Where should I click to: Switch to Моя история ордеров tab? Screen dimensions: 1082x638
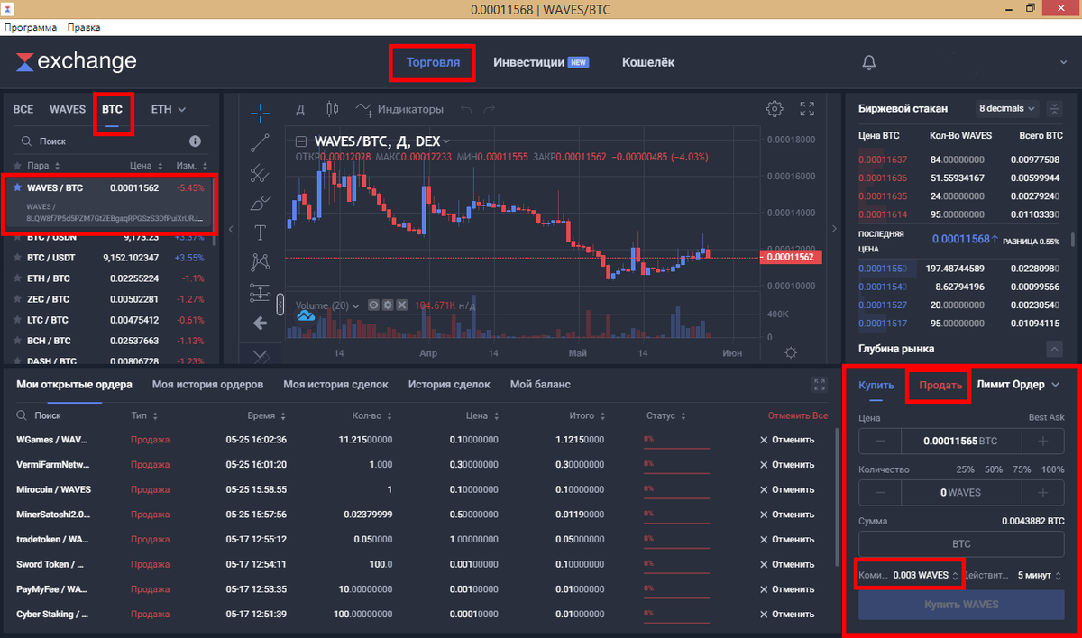(208, 385)
